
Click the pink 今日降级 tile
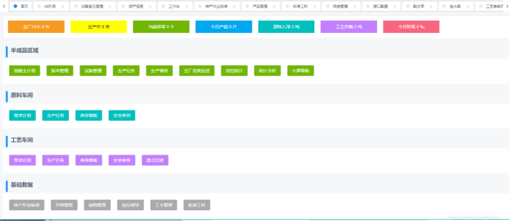point(411,27)
